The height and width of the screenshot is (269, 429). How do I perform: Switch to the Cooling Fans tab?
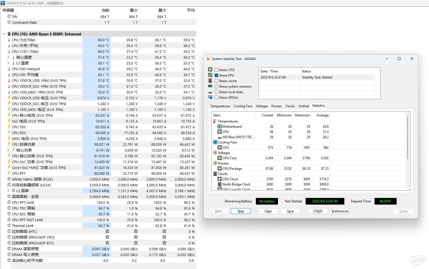243,106
